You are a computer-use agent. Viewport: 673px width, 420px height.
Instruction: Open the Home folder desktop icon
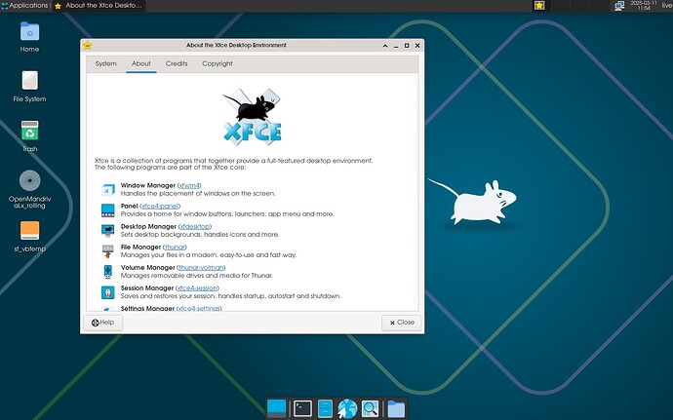(29, 32)
